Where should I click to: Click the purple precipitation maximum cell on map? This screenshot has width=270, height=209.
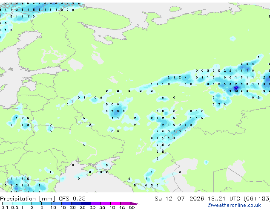pos(236,88)
